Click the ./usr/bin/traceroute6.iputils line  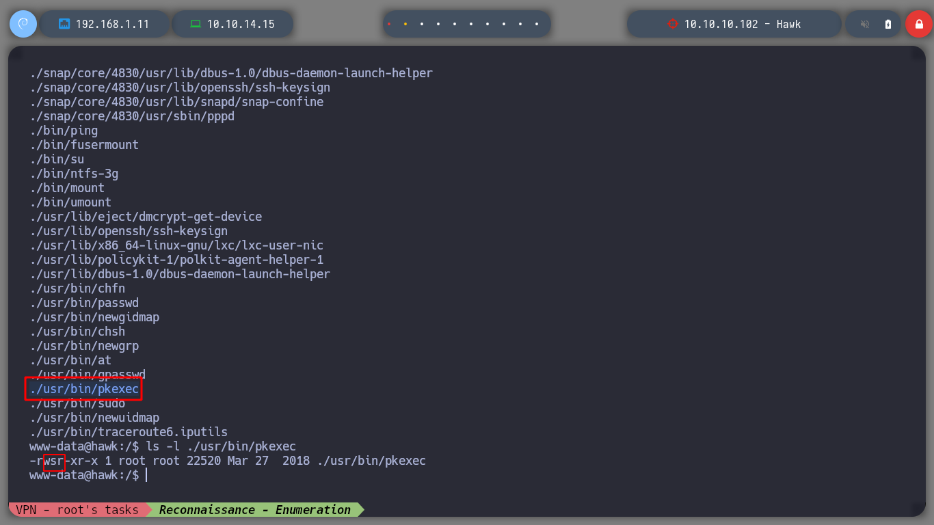129,432
